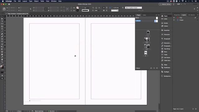199x112 pixels.
Task: Click the reference point locator grid
Action: coord(4,9)
